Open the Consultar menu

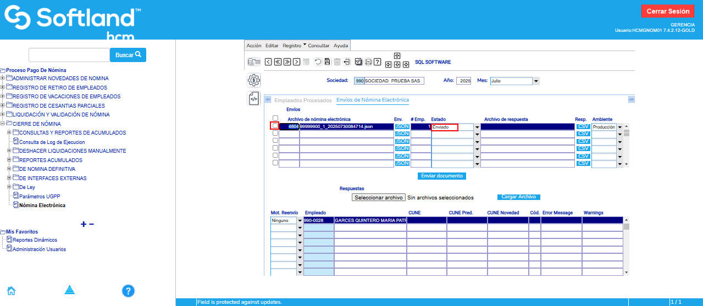pos(318,46)
